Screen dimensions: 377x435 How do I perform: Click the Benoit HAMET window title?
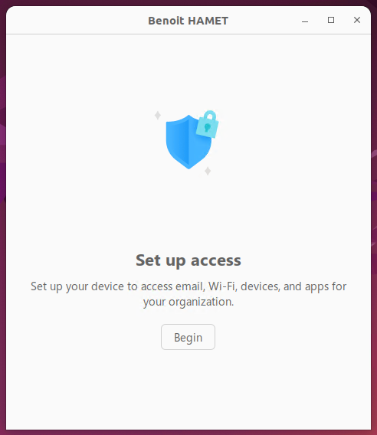[188, 21]
